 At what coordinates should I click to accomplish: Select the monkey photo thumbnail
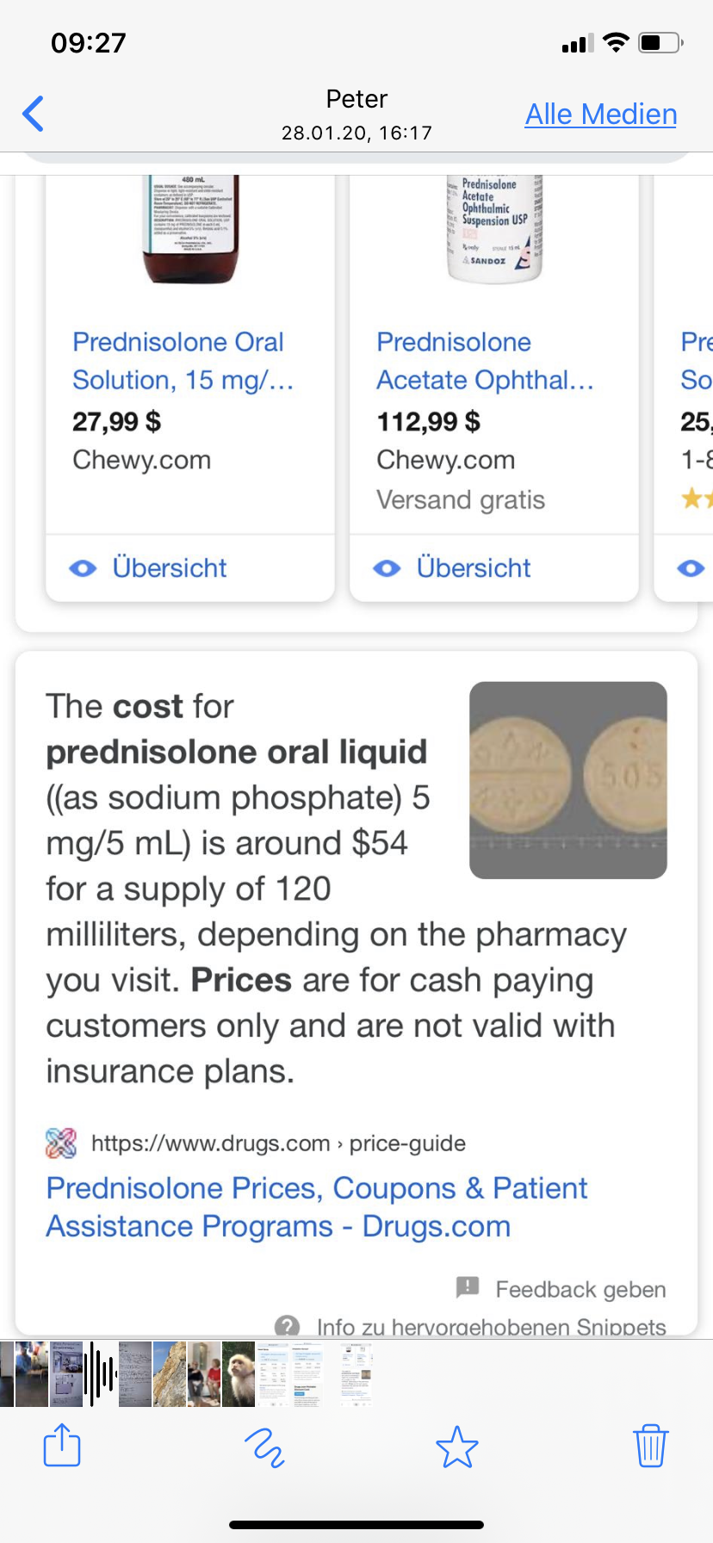(x=239, y=1373)
